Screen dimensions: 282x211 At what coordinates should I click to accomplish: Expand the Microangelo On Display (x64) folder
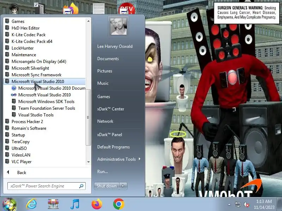click(44, 61)
